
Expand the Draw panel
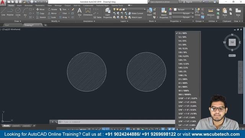(x=18, y=21)
